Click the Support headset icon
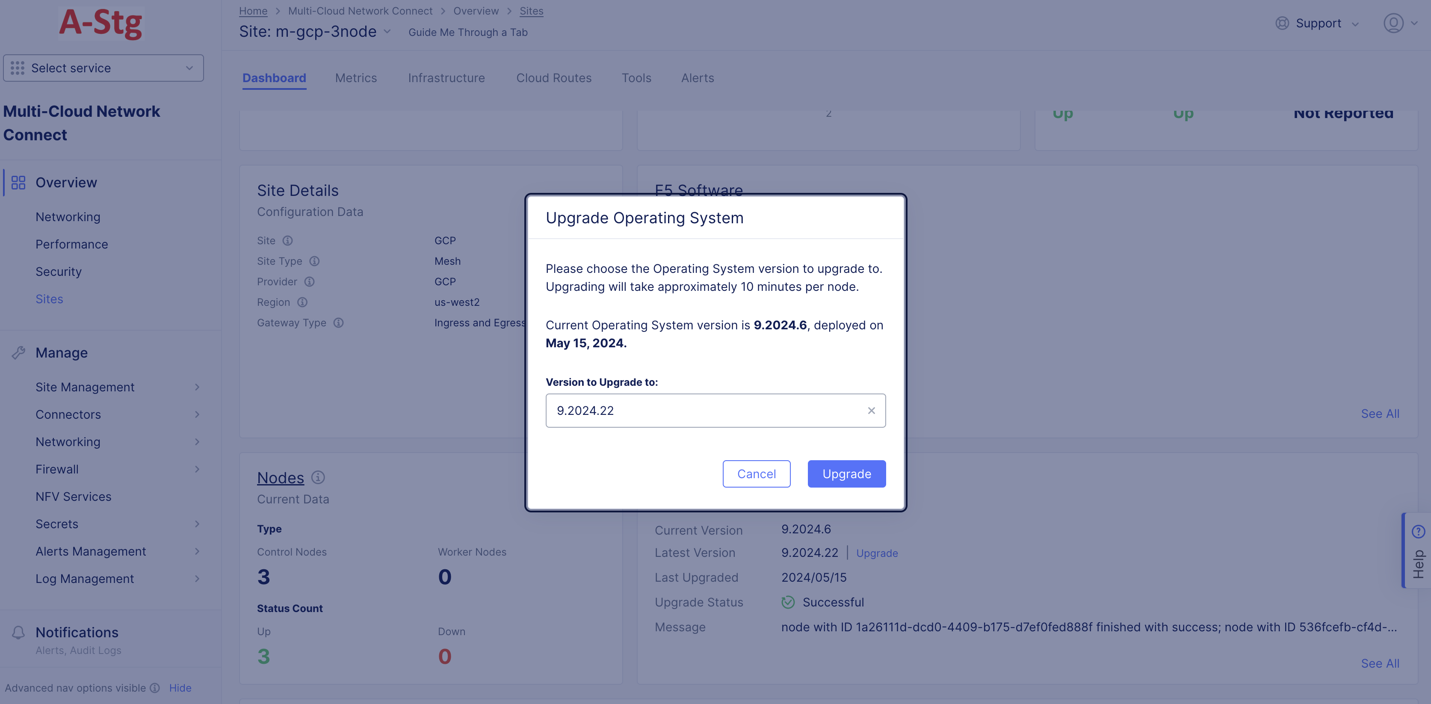1431x704 pixels. [x=1282, y=24]
